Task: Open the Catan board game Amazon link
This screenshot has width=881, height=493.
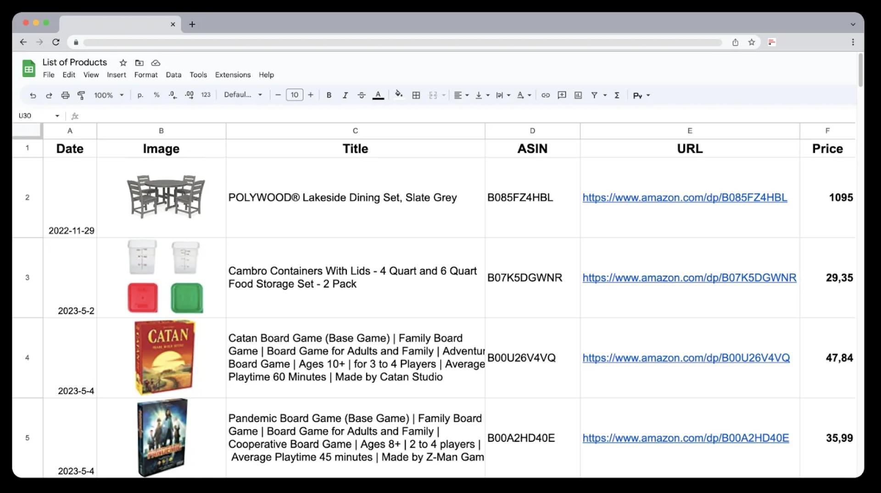Action: click(x=686, y=358)
